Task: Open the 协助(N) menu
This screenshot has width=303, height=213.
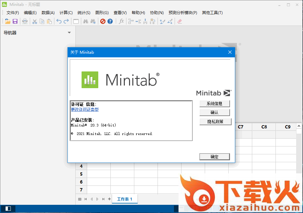Action: (x=157, y=13)
